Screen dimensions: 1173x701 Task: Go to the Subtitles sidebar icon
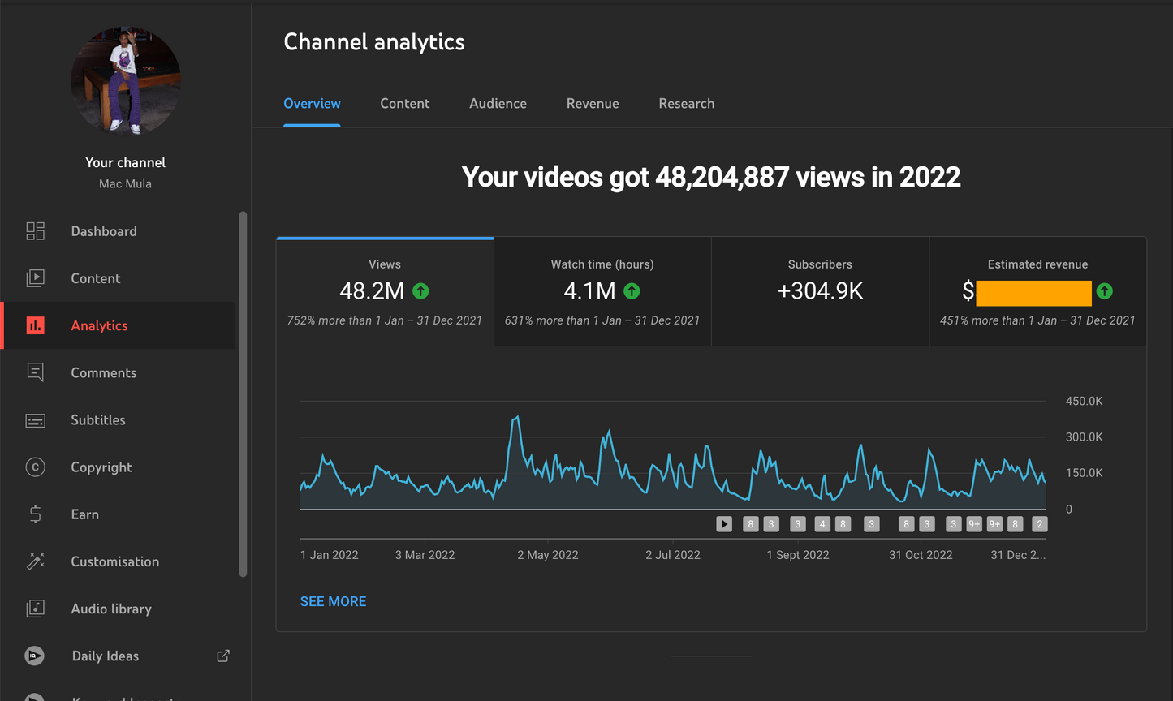35,420
